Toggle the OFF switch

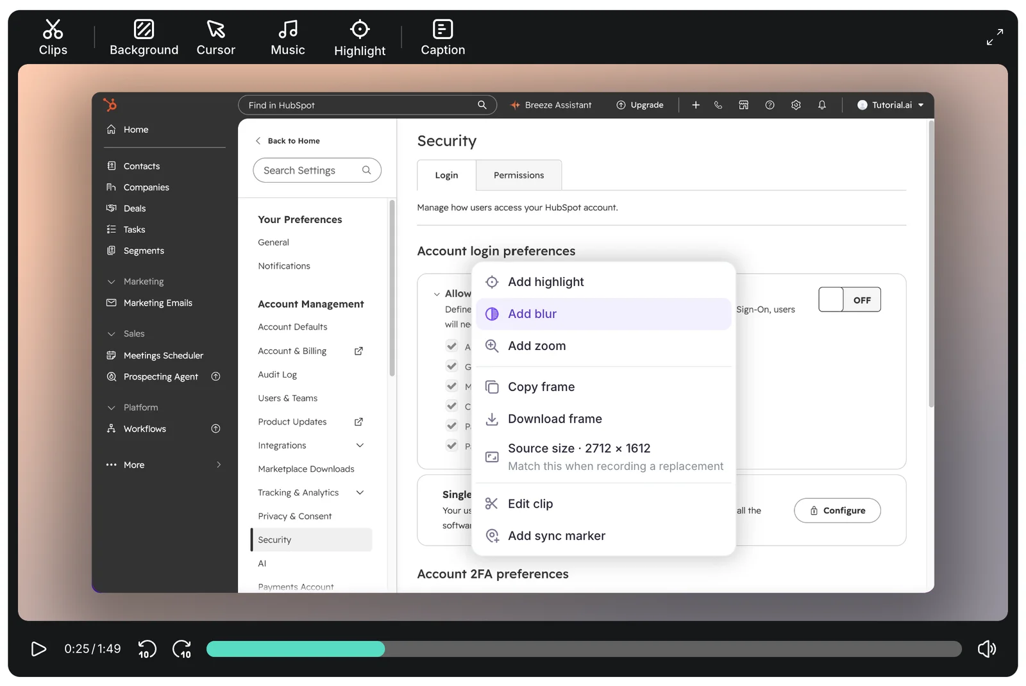(x=850, y=299)
